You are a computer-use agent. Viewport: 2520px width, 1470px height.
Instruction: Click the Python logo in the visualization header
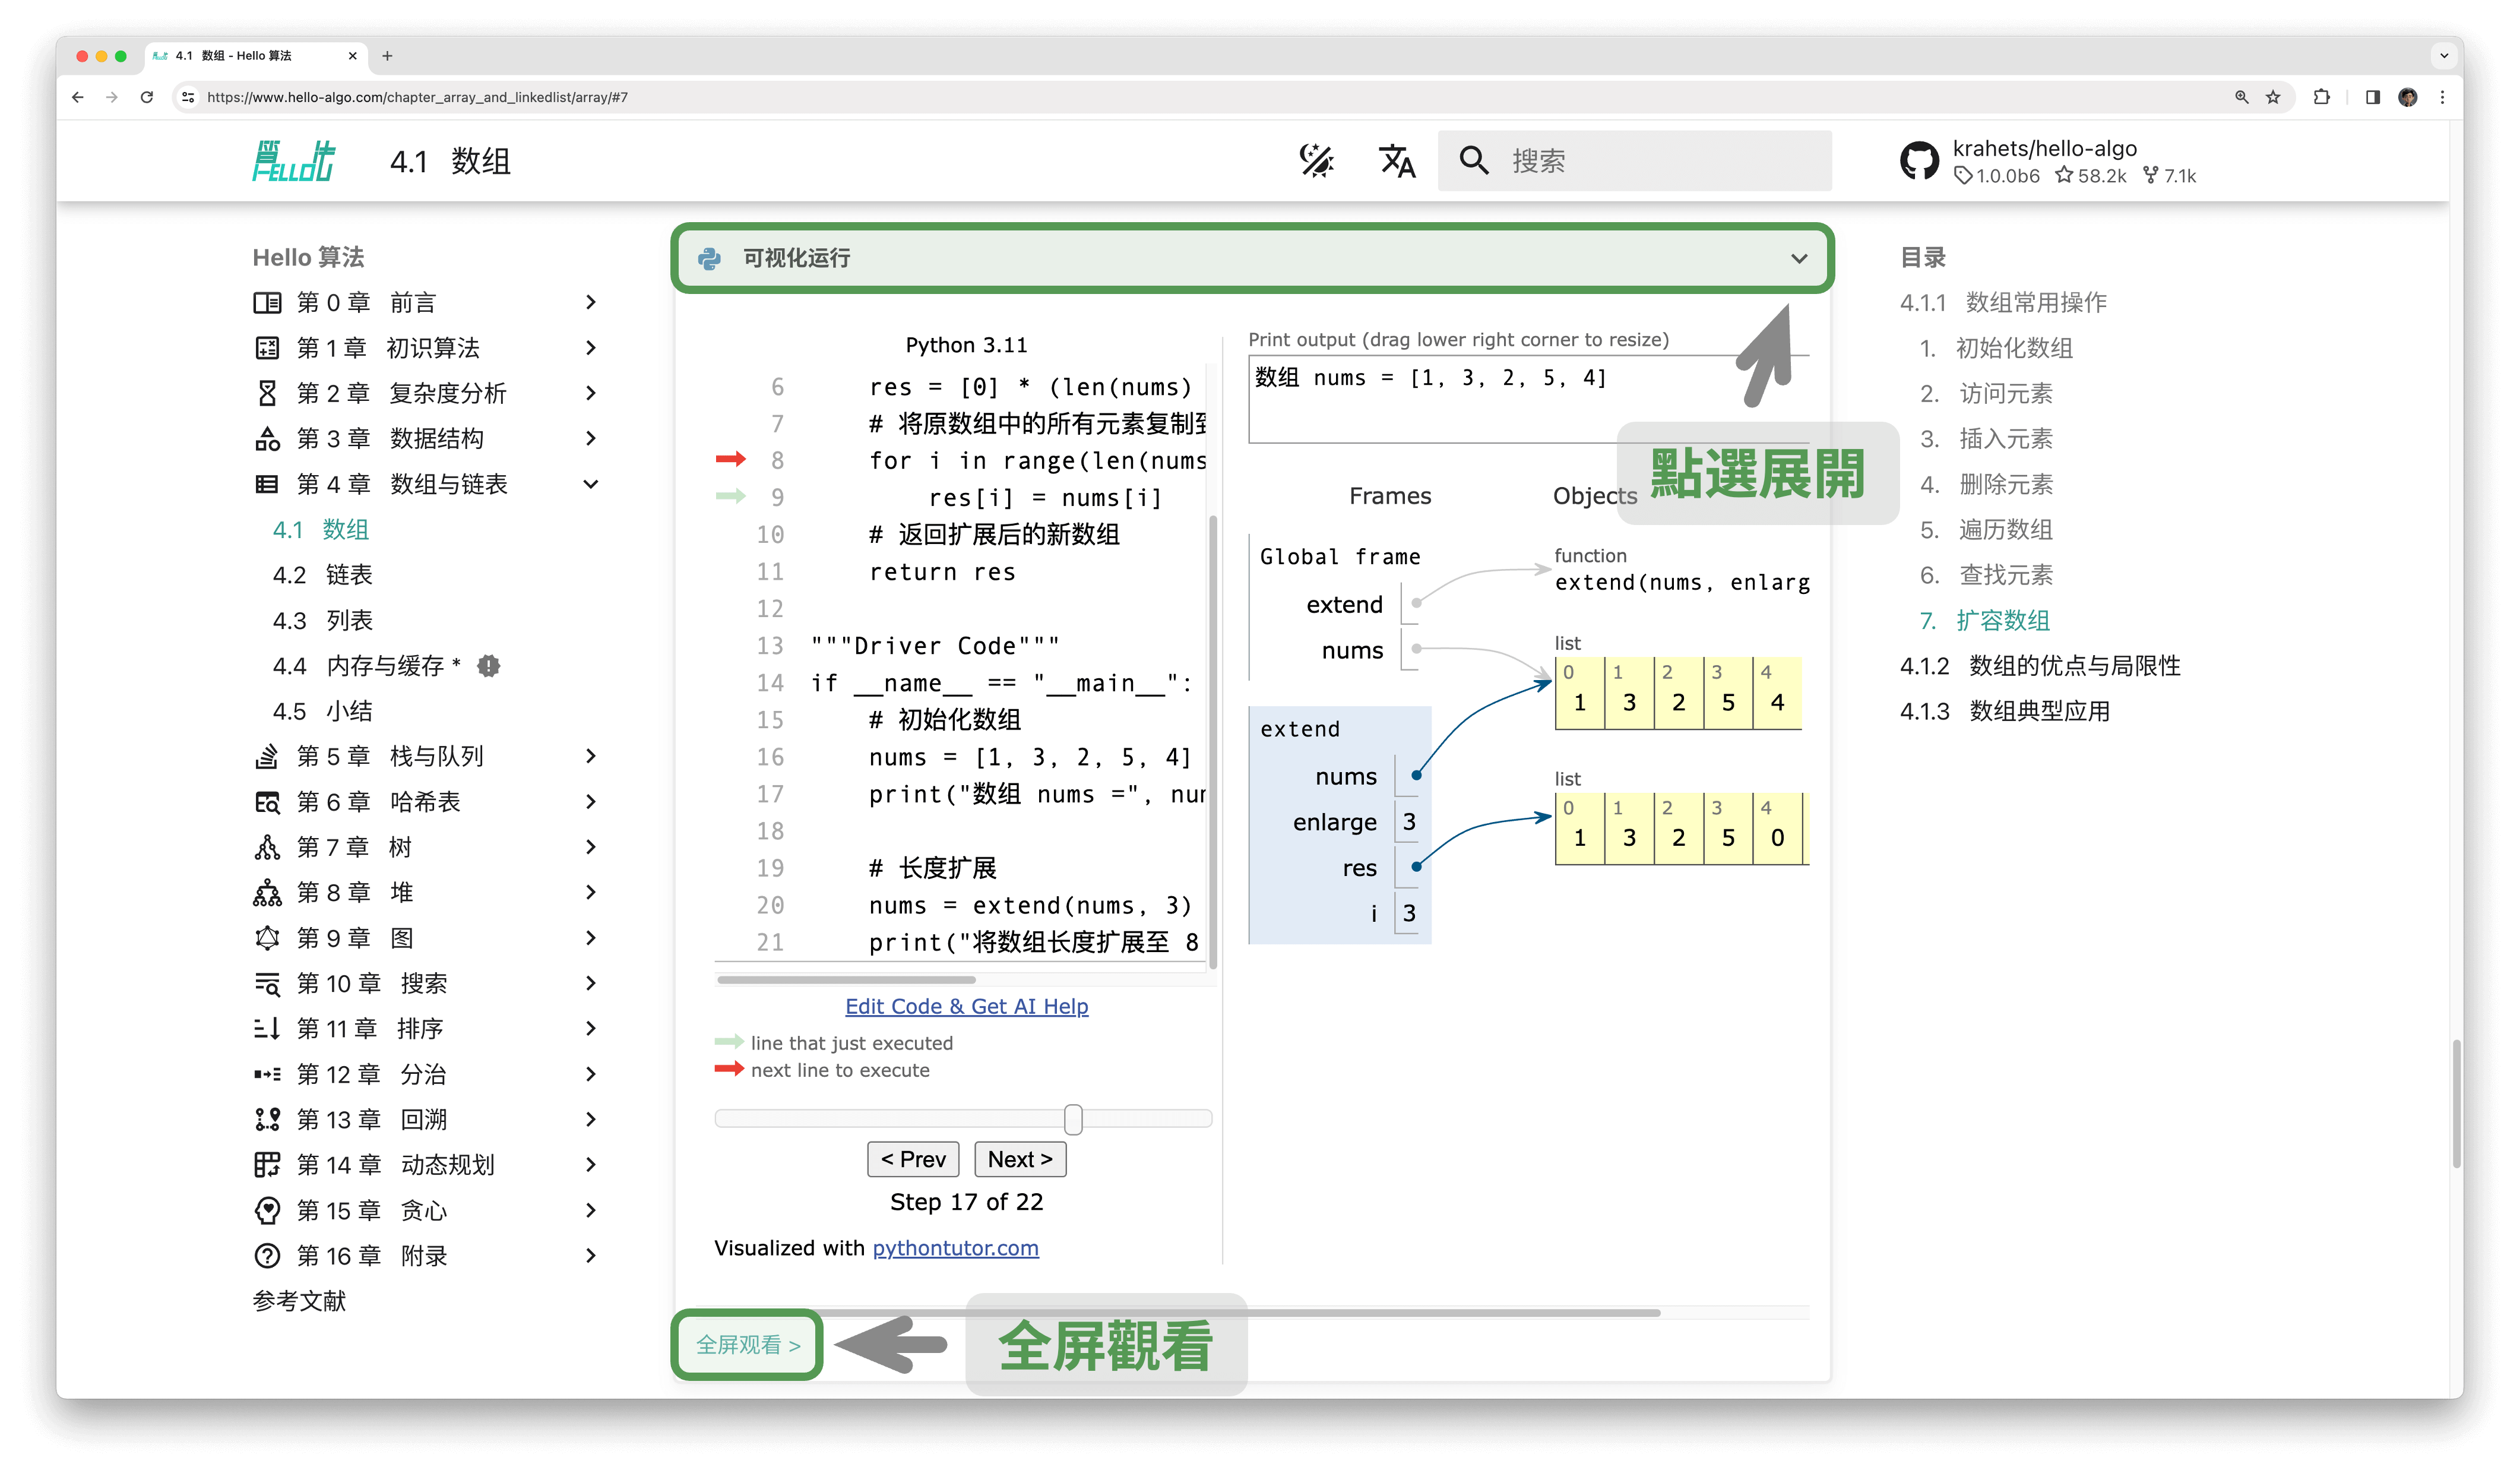point(710,259)
